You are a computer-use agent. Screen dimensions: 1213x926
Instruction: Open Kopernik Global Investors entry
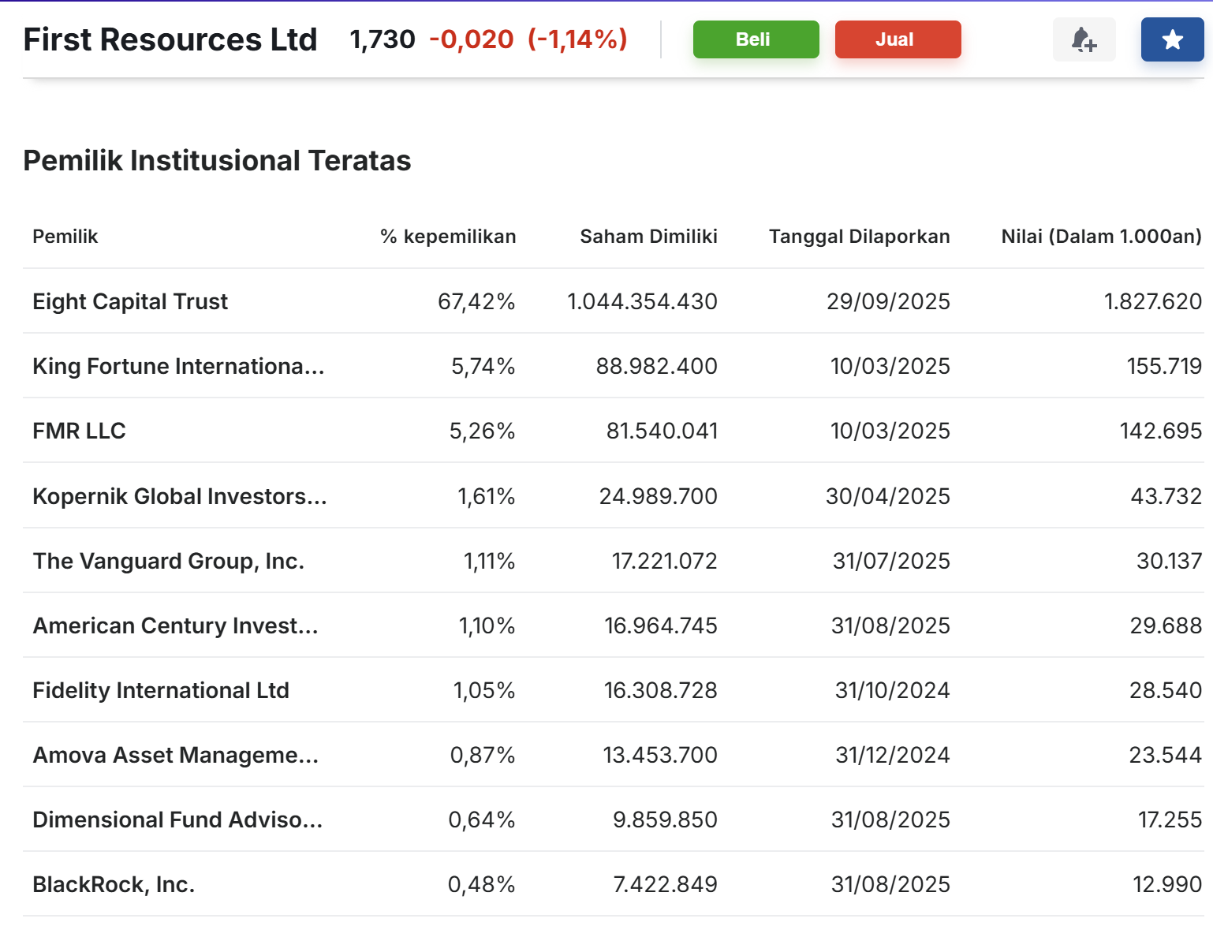click(179, 496)
